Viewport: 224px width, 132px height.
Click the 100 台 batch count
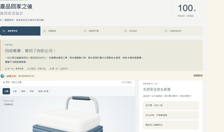pos(187,8)
